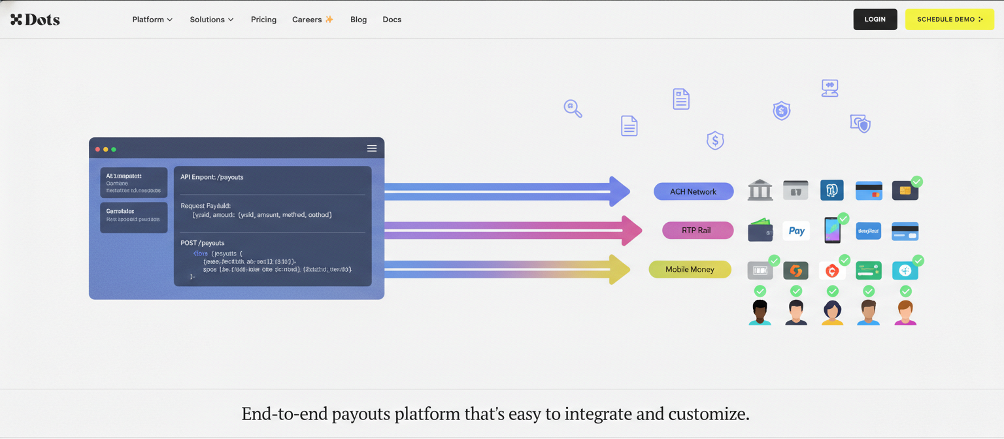
Task: Click the green checkmark above the pink-shirt avatar
Action: point(905,291)
